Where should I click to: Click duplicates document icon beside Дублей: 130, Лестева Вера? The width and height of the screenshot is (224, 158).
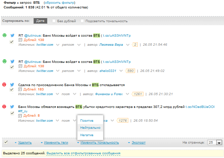(20, 40)
